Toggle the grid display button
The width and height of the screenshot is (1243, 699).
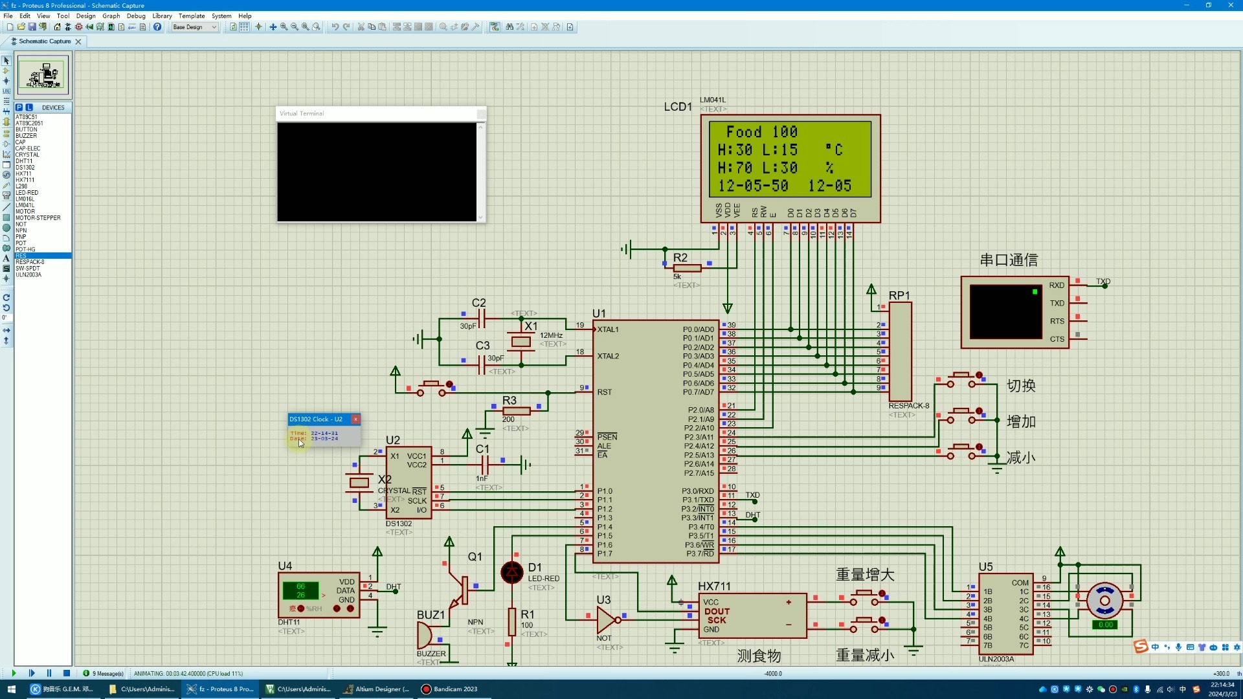(x=244, y=27)
